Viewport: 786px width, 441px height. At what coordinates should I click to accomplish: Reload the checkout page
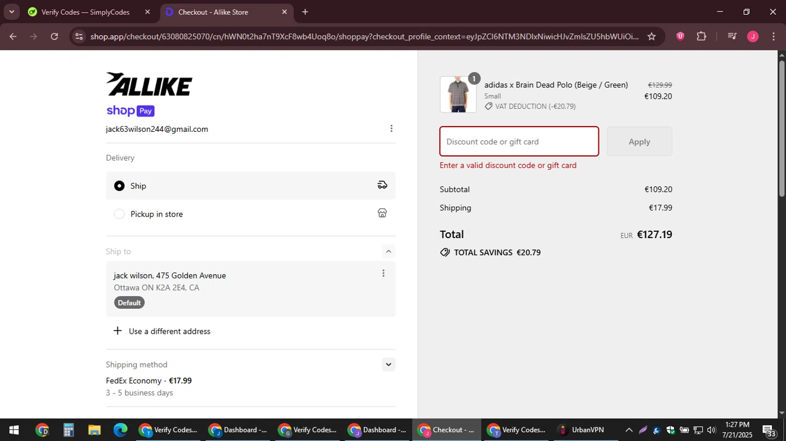(54, 36)
